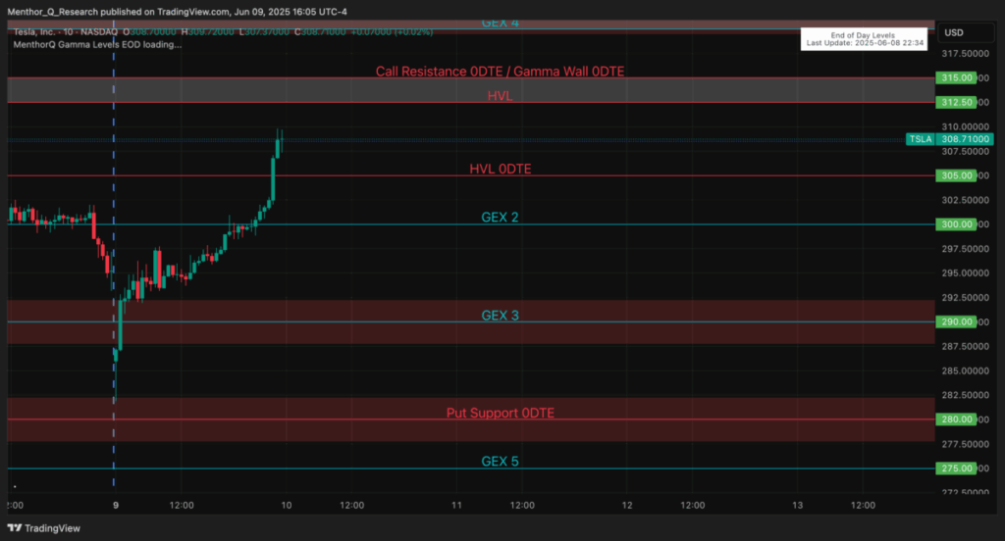1005x541 pixels.
Task: Click the 280.00 price level tag
Action: (956, 419)
